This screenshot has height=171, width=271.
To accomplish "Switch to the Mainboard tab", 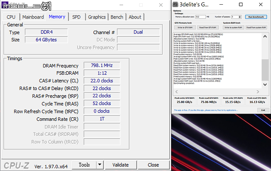I will coord(33,17).
